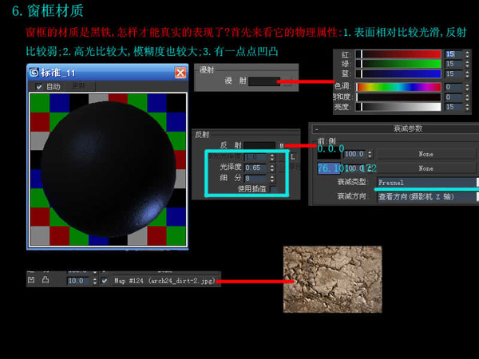Click the first None map slot button
479x359 pixels.
click(x=425, y=154)
